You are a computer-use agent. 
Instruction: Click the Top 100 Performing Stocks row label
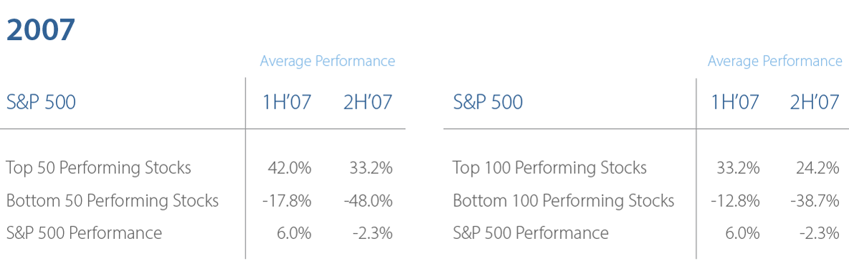549,168
